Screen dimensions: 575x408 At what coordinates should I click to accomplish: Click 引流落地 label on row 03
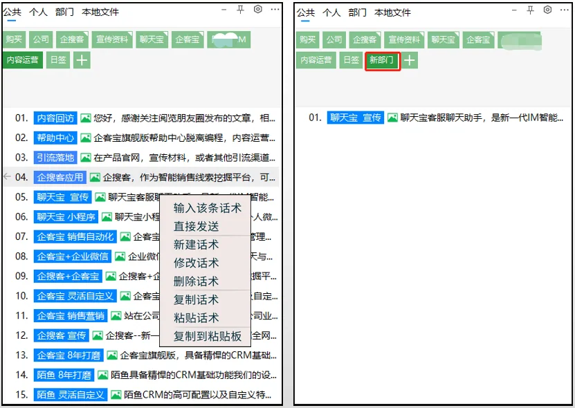click(x=55, y=158)
